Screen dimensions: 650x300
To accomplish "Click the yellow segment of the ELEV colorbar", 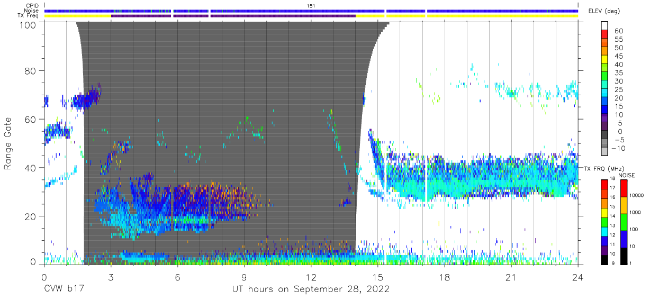I will click(604, 59).
